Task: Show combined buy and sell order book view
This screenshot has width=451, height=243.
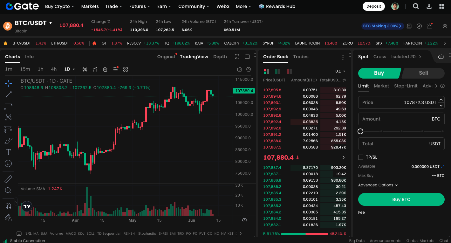Action: [266, 71]
